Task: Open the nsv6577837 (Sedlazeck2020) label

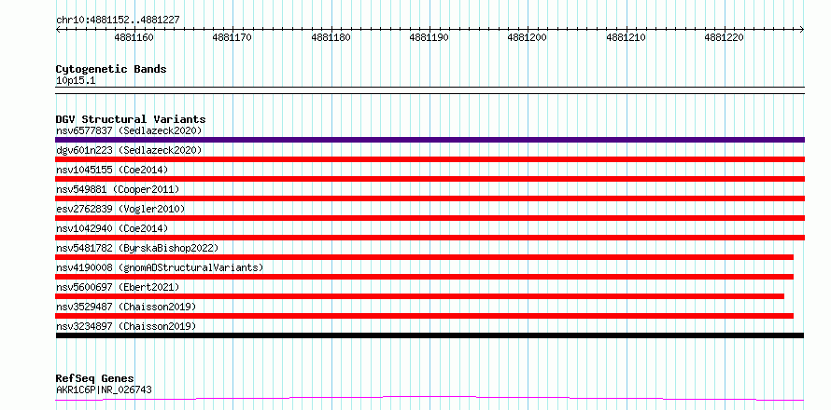Action: [x=129, y=130]
